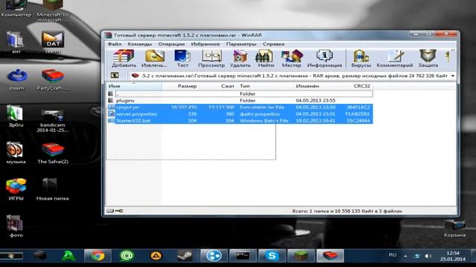Viewport: 476px width, 267px height.
Task: Click the Извлечь (Extract) toolbar icon
Action: point(155,59)
